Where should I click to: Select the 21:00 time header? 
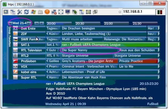tap(116, 23)
